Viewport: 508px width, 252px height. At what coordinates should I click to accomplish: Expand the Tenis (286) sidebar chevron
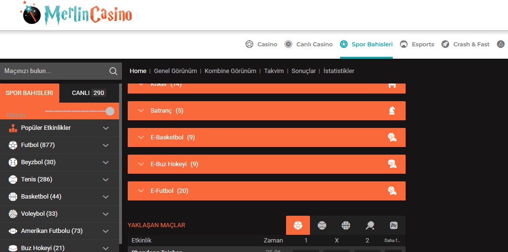pyautogui.click(x=106, y=180)
